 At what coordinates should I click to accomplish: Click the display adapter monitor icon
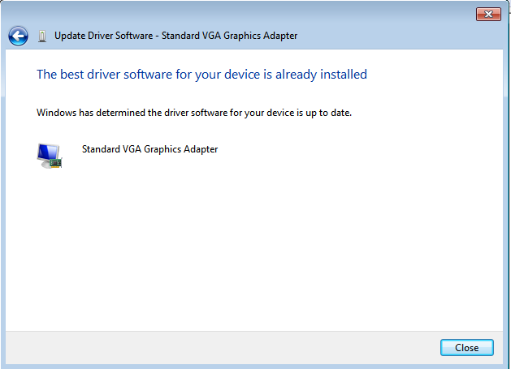(49, 155)
